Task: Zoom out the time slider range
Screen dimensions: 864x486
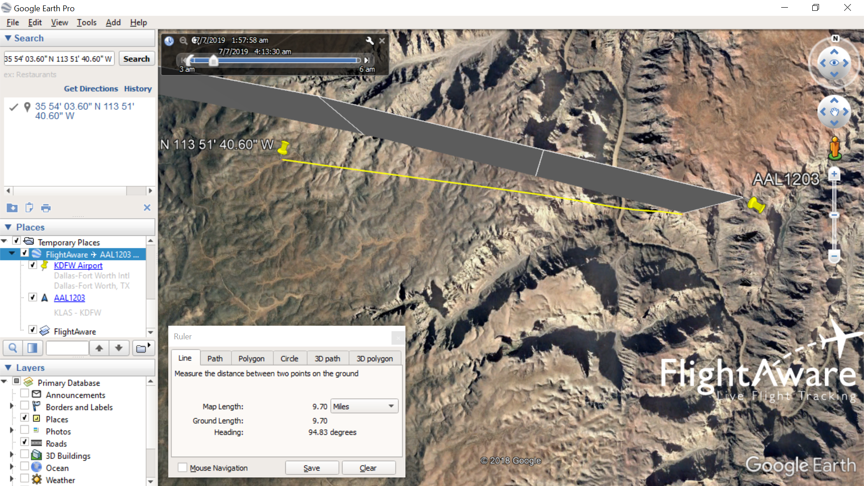Action: pos(183,40)
